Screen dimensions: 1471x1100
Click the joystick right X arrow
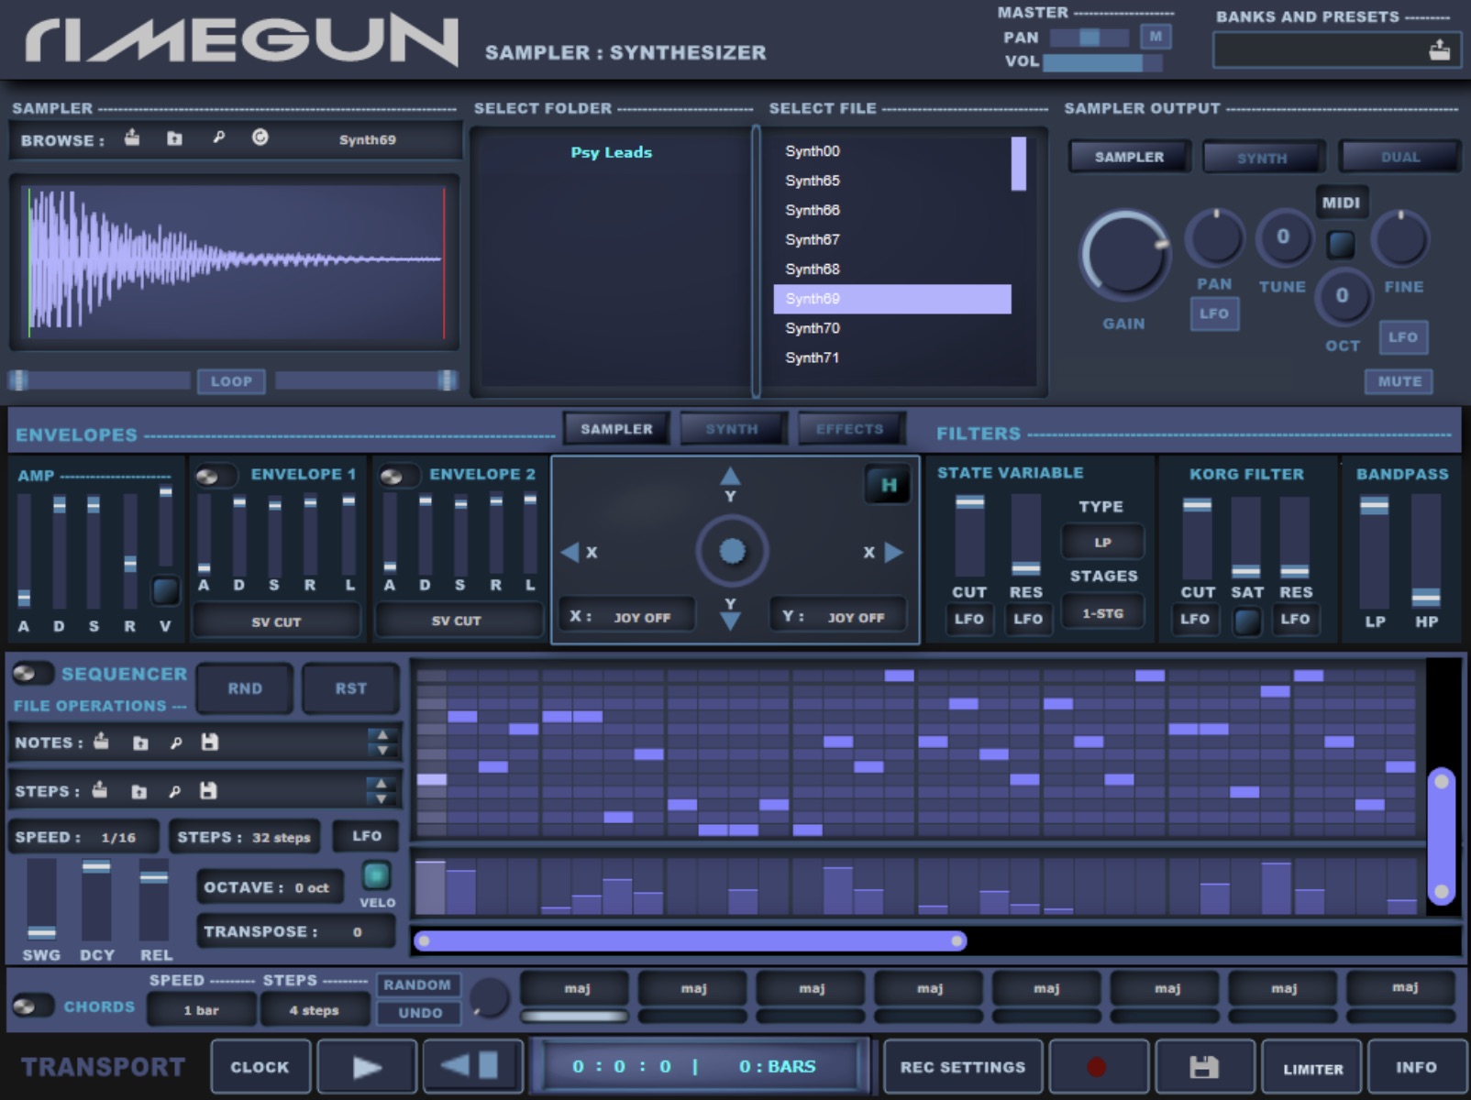[894, 552]
